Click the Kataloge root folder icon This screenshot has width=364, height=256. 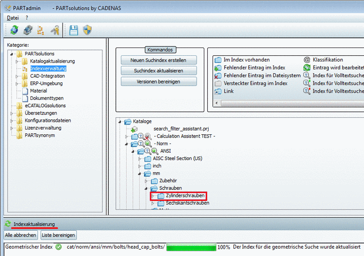[x=128, y=122]
